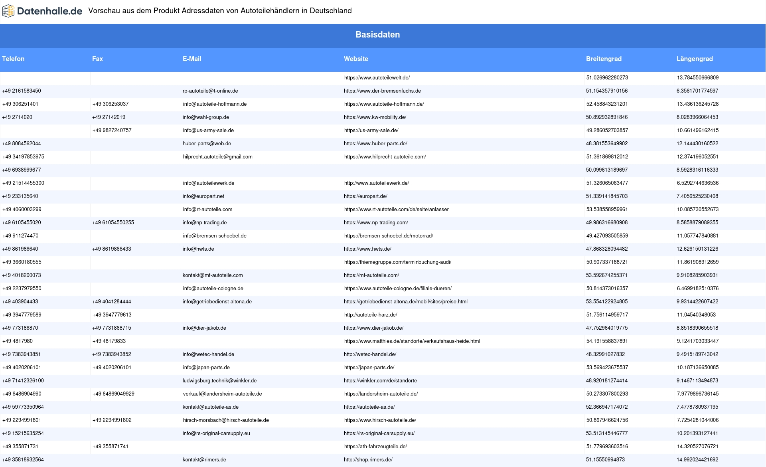Select fax number +49 9827240757
Image resolution: width=766 pixels, height=467 pixels.
click(112, 131)
